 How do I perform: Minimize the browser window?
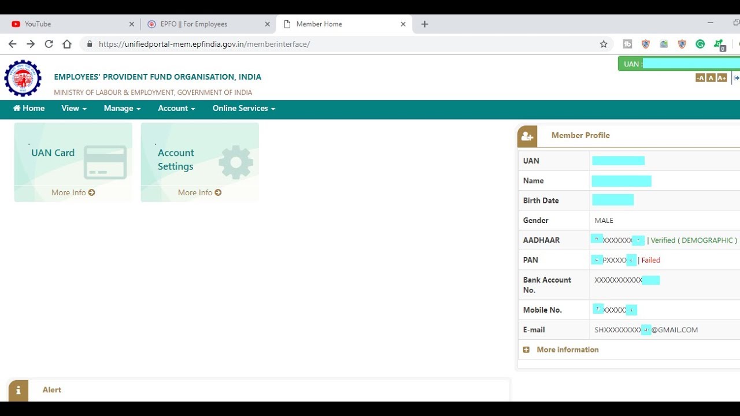point(710,23)
